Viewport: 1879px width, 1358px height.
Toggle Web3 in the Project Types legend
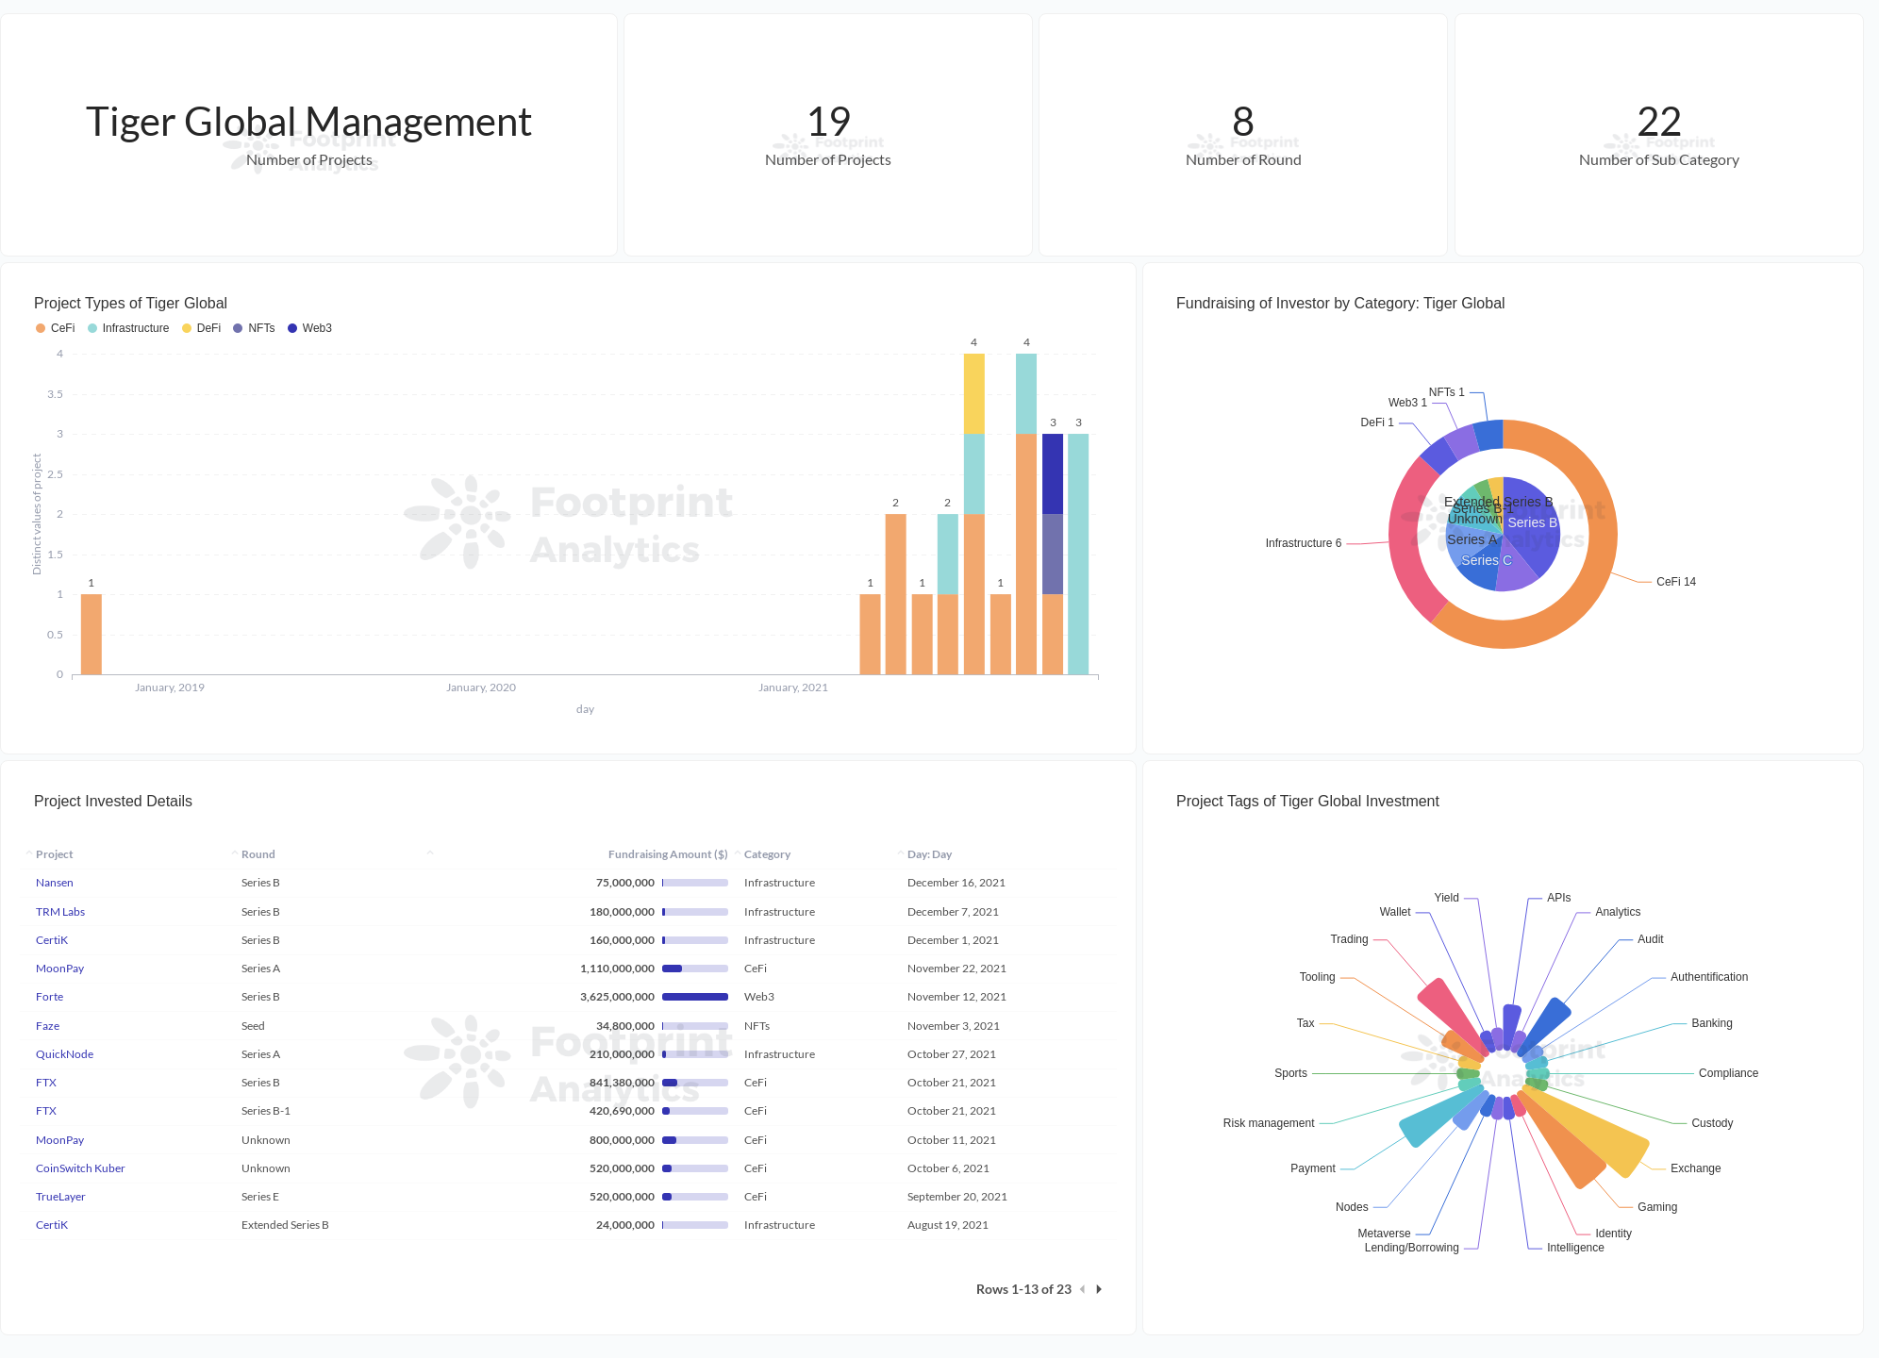click(293, 328)
